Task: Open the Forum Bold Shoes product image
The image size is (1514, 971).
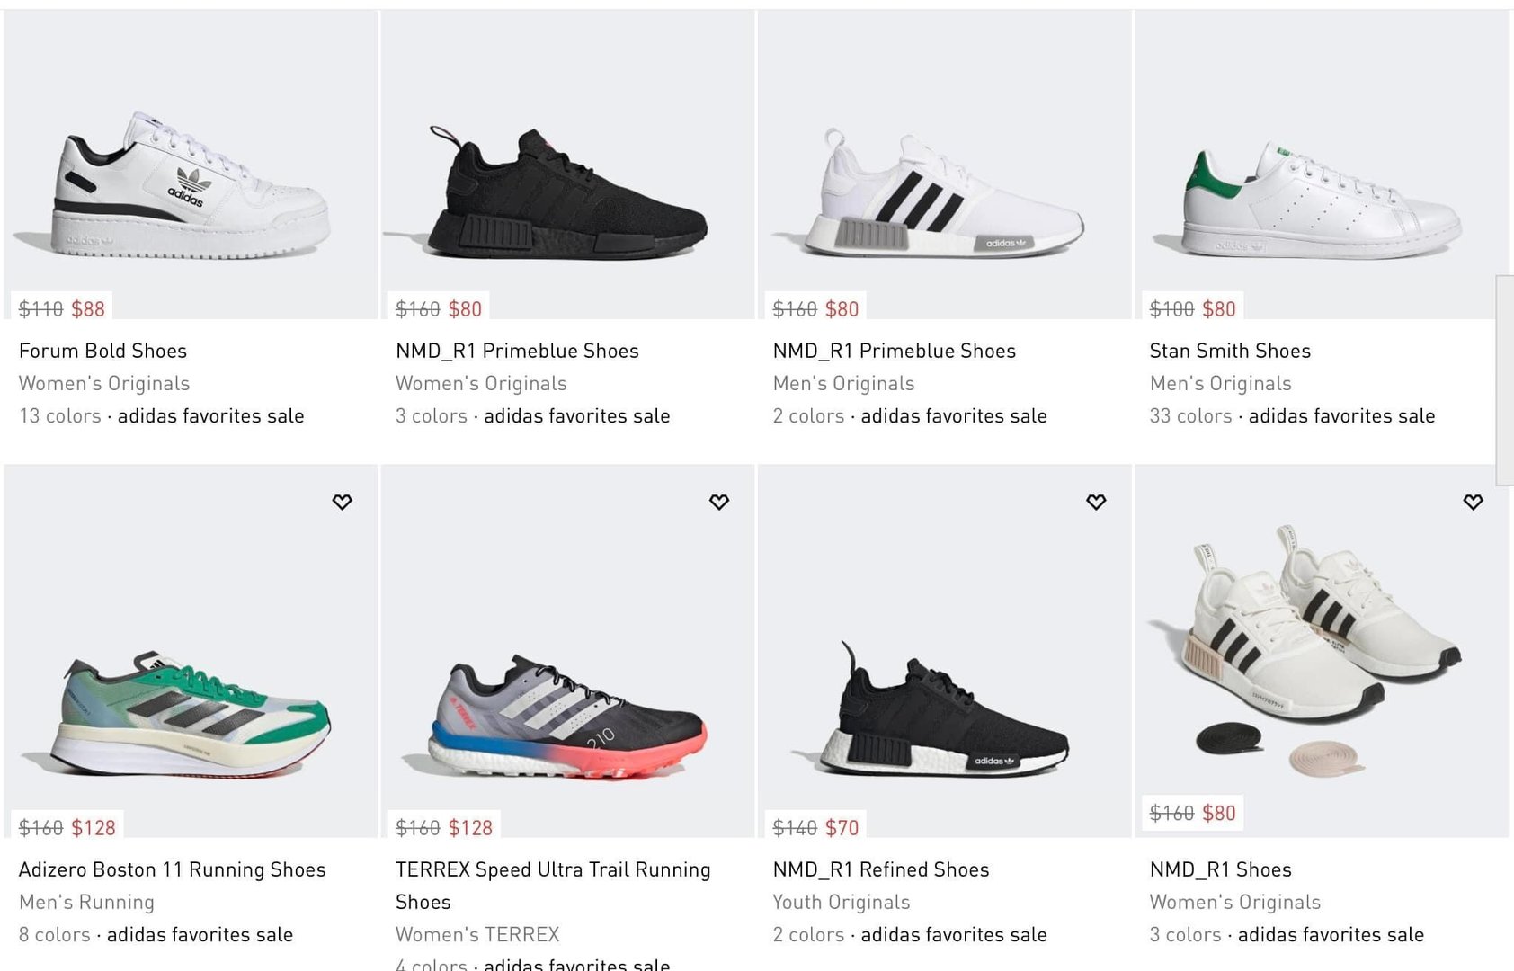Action: tap(191, 184)
